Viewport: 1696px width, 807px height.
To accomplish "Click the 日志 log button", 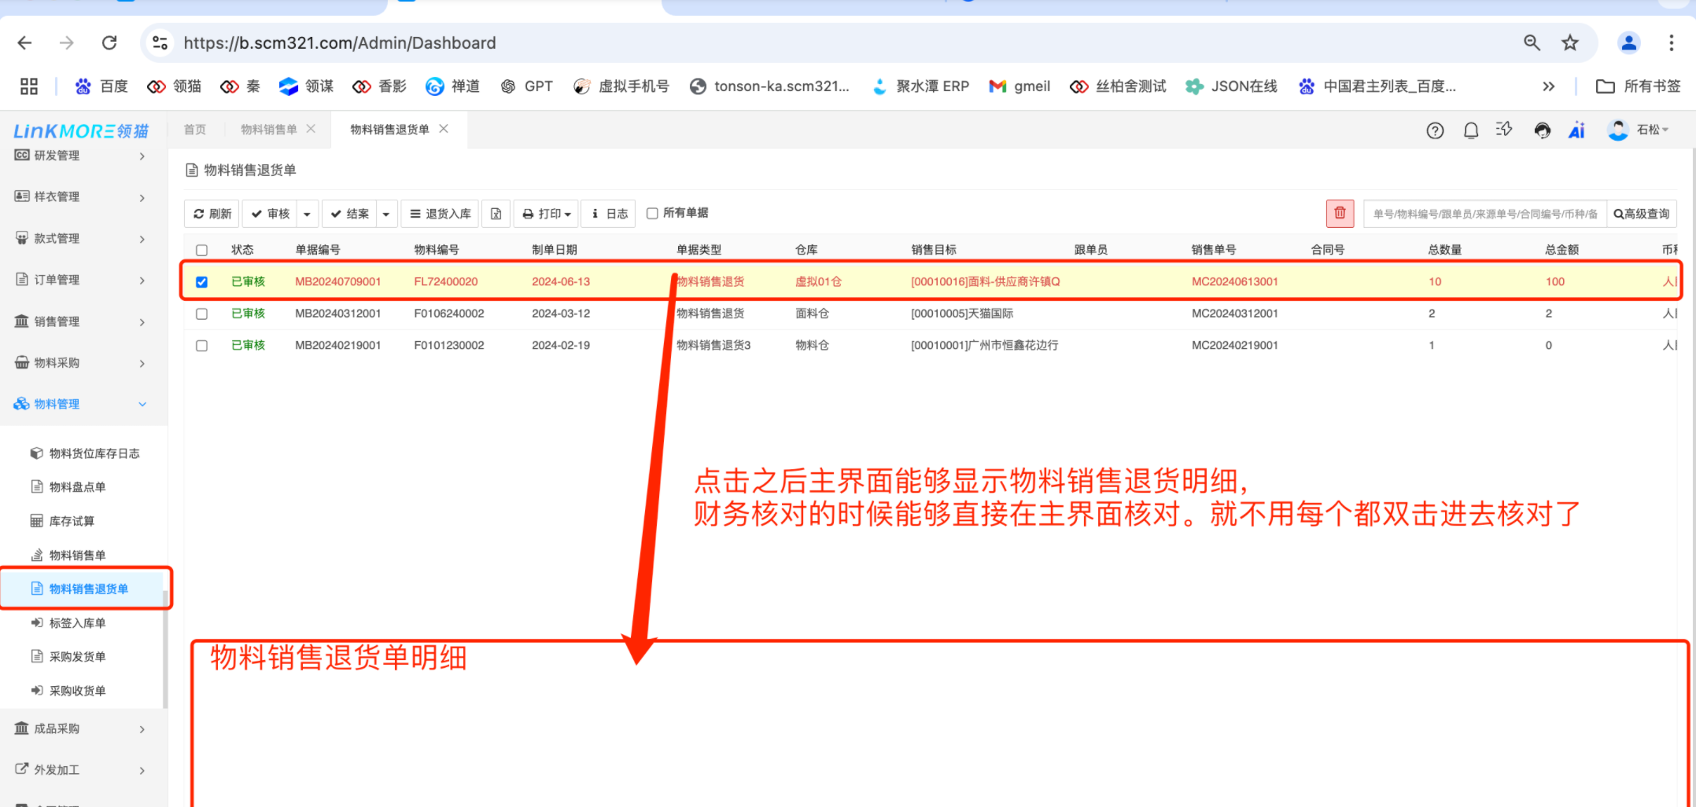I will pyautogui.click(x=607, y=213).
